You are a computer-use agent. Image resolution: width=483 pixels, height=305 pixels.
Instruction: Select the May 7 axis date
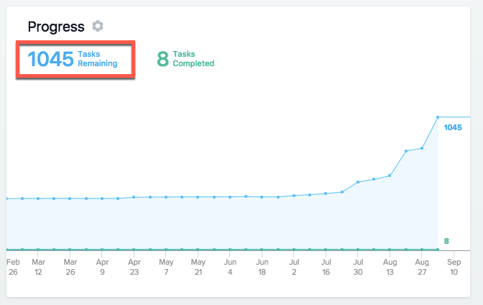click(x=166, y=267)
